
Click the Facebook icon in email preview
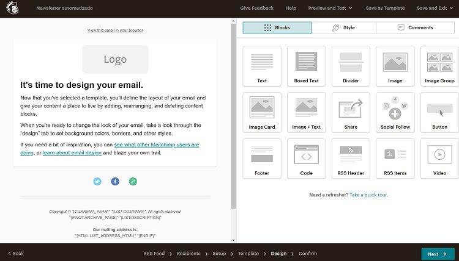pos(115,182)
